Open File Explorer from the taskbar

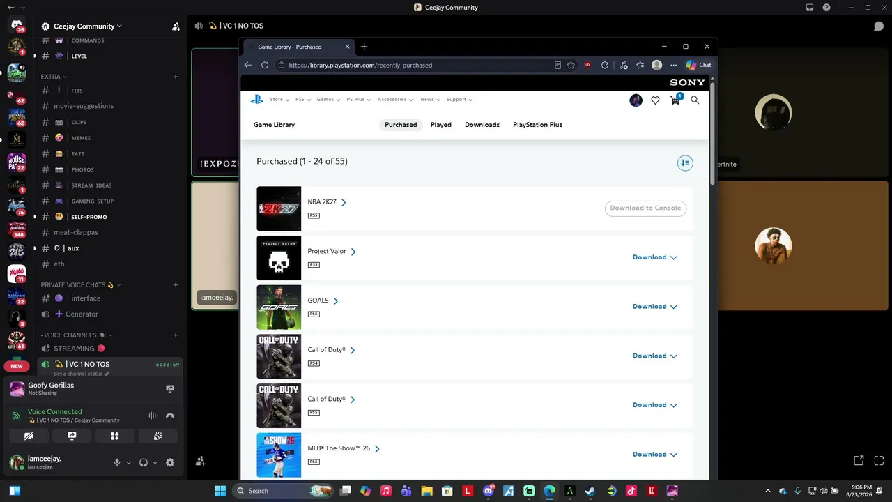(426, 491)
